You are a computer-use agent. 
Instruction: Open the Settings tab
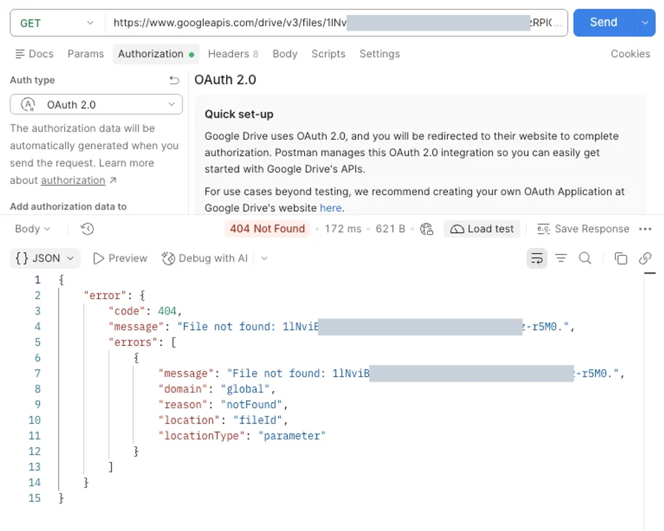pos(379,54)
